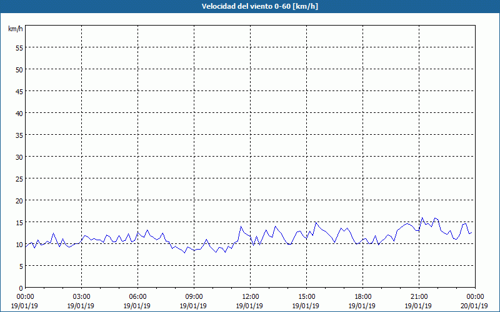Click the y-axis value 20
The width and height of the screenshot is (500, 312).
[19, 200]
